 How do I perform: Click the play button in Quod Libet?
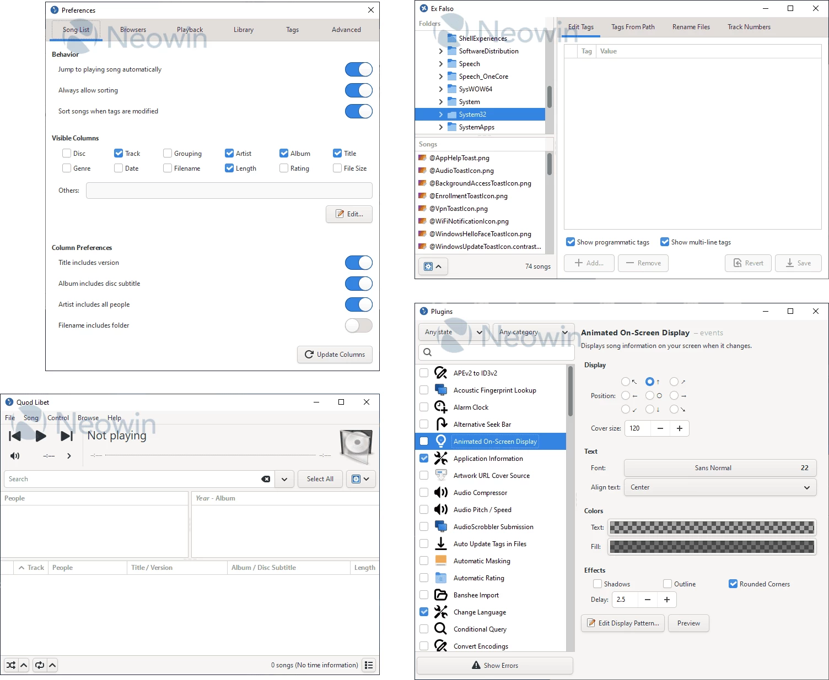pyautogui.click(x=41, y=436)
